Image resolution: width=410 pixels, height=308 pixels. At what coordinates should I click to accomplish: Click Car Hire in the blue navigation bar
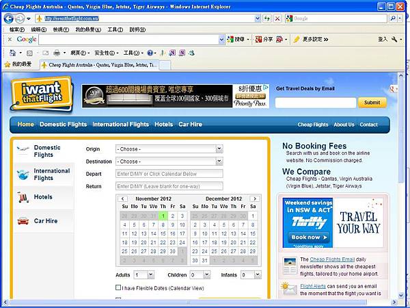[191, 125]
